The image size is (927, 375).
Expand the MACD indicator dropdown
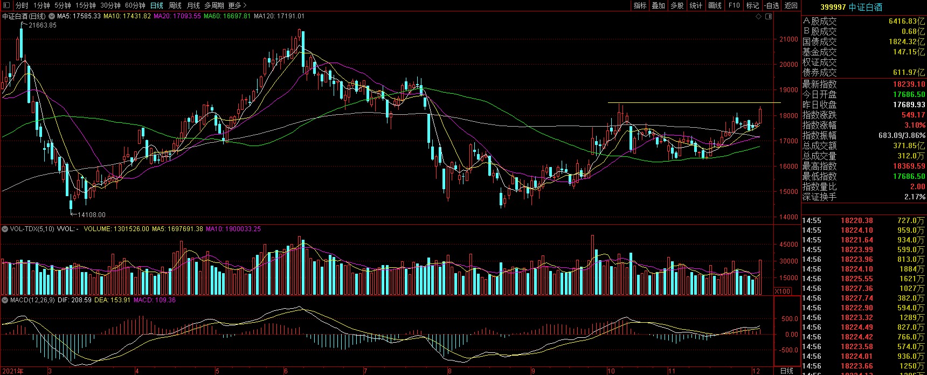(x=5, y=300)
